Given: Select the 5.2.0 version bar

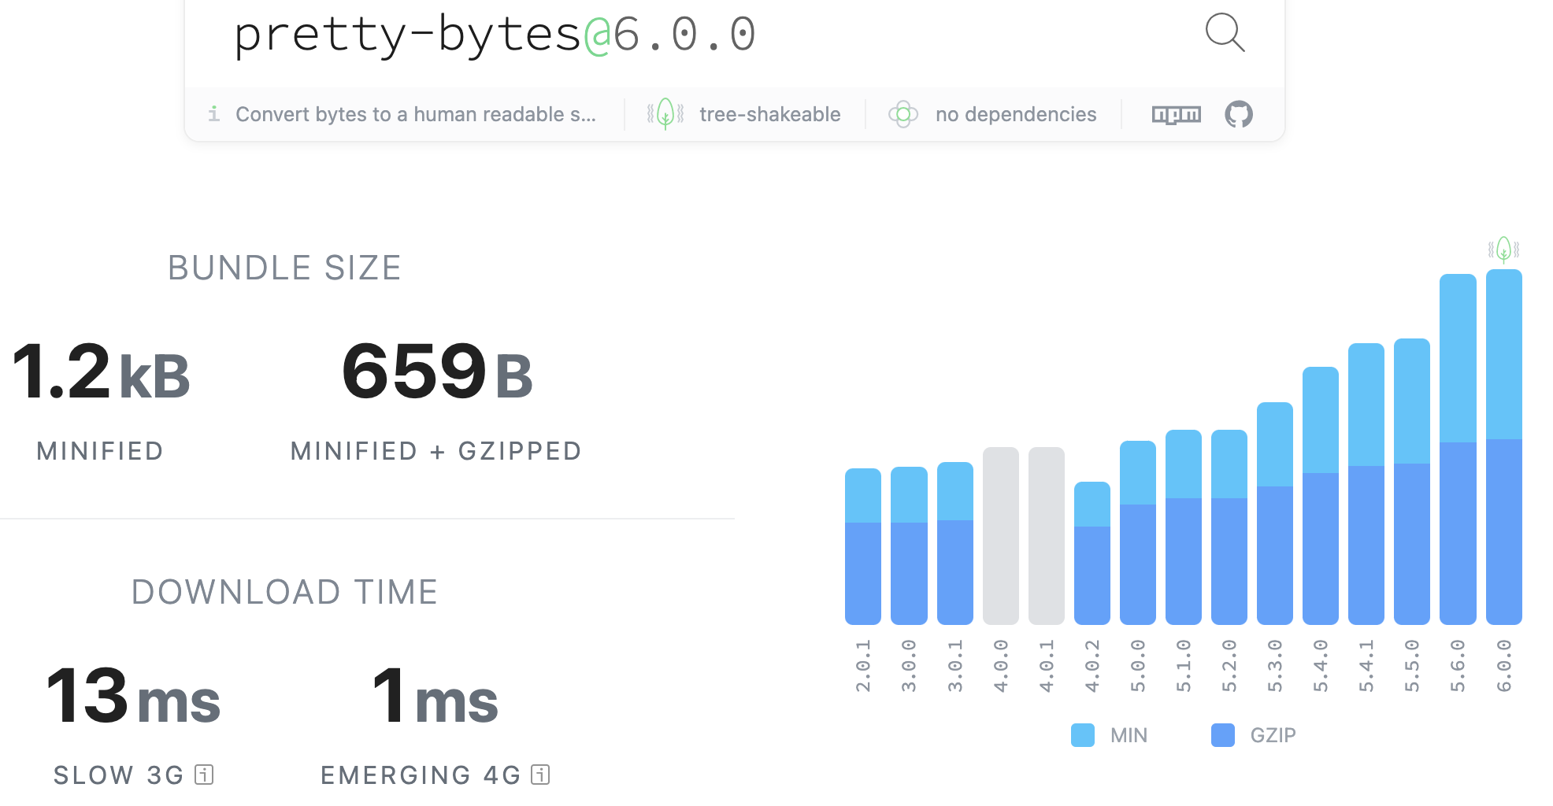Looking at the screenshot, I should (x=1229, y=527).
